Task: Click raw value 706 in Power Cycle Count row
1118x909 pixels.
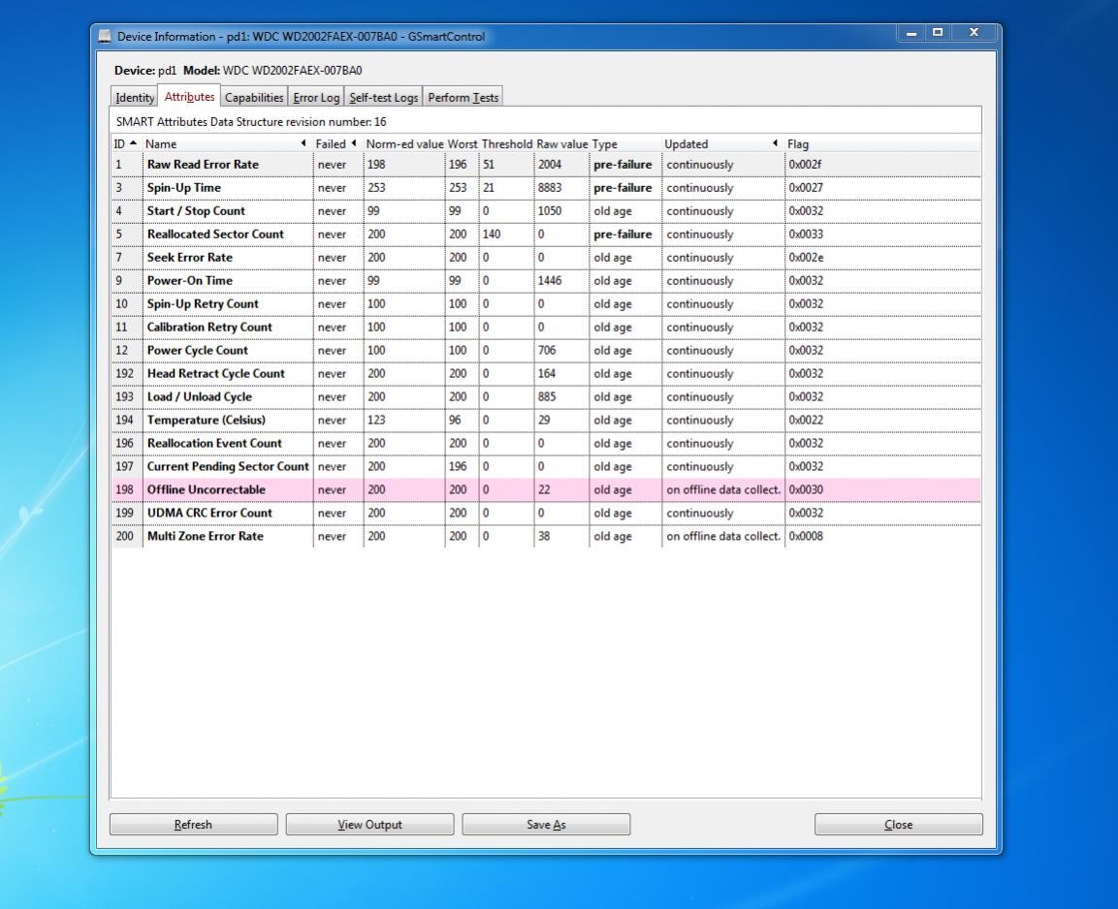Action: (x=547, y=351)
